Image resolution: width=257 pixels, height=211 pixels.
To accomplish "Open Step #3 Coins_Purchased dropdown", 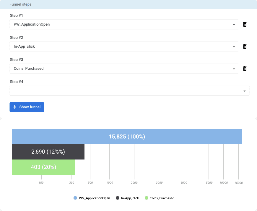I will [x=124, y=69].
